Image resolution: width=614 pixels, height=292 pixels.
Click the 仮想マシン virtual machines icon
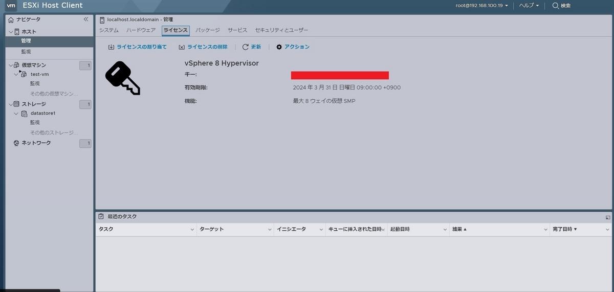pyautogui.click(x=17, y=65)
